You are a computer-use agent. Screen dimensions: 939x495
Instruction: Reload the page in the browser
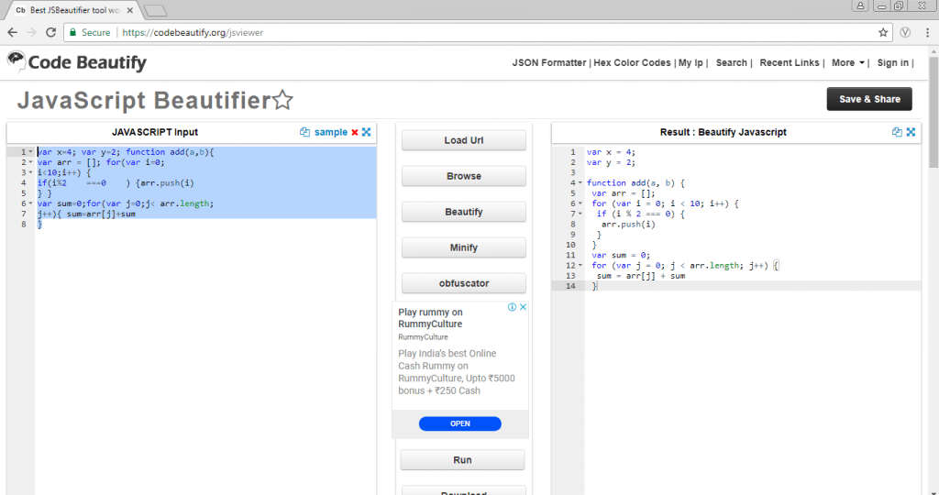click(51, 32)
